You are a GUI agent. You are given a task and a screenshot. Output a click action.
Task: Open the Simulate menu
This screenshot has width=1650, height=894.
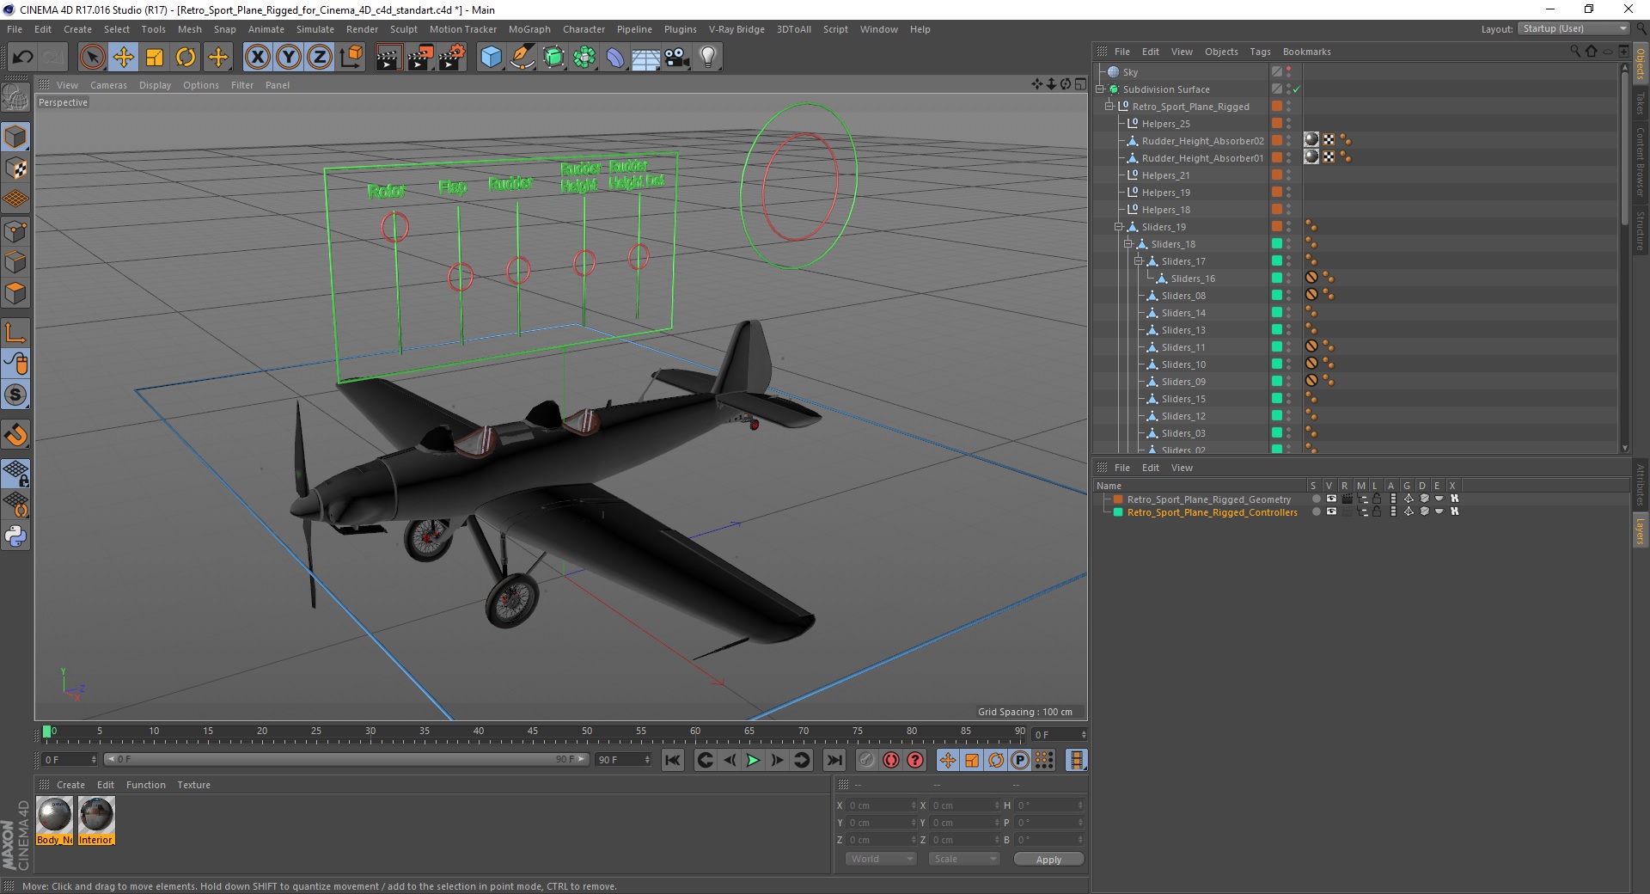315,29
